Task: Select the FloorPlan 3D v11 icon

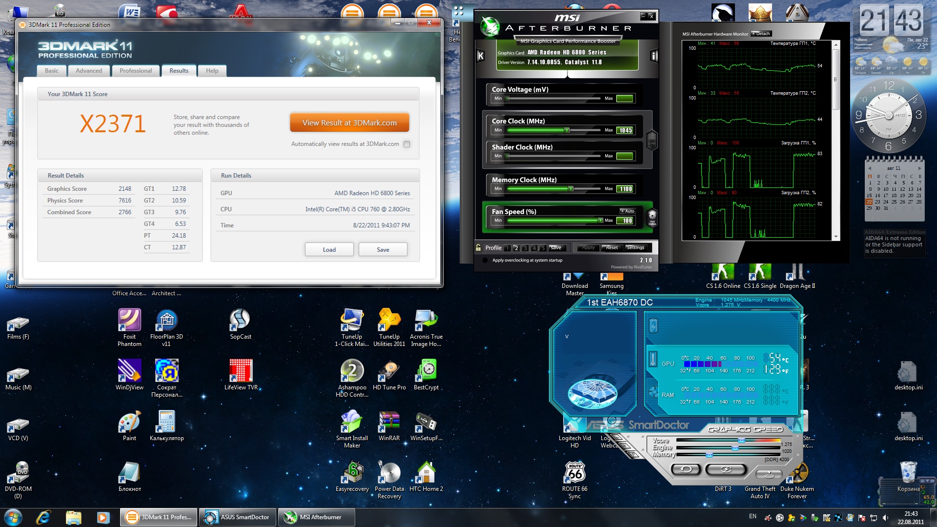Action: (166, 327)
